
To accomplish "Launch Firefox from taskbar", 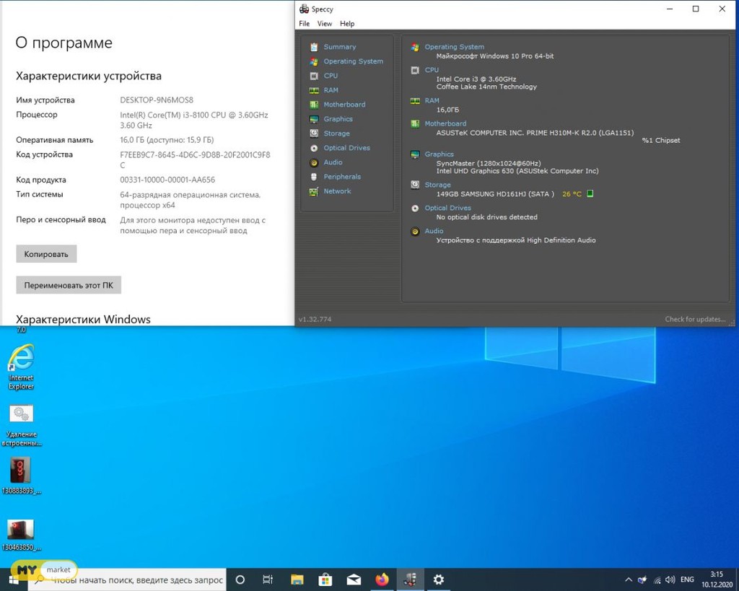I will coord(382,579).
